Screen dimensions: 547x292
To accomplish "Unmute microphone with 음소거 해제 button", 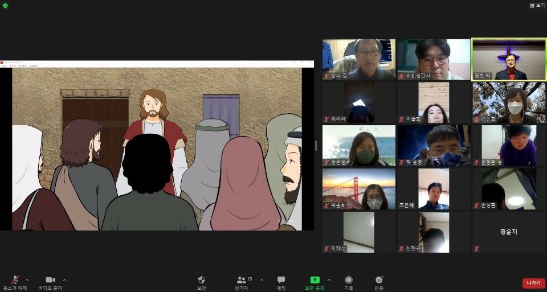I will click(x=15, y=283).
